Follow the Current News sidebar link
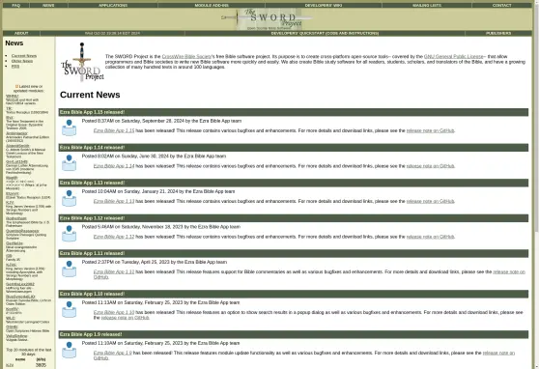This screenshot has height=369, width=539. (24, 56)
